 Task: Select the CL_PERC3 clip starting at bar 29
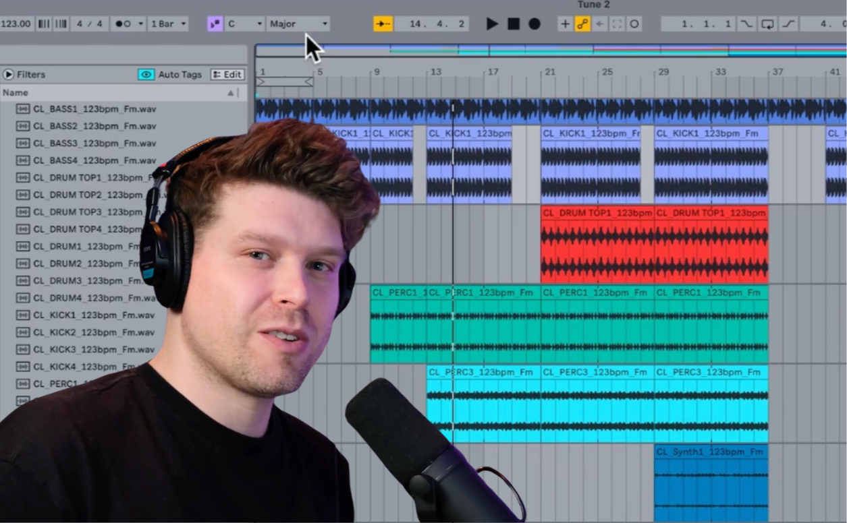(711, 403)
